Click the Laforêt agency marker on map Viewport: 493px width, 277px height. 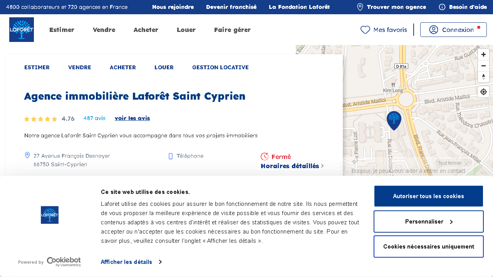point(394,120)
